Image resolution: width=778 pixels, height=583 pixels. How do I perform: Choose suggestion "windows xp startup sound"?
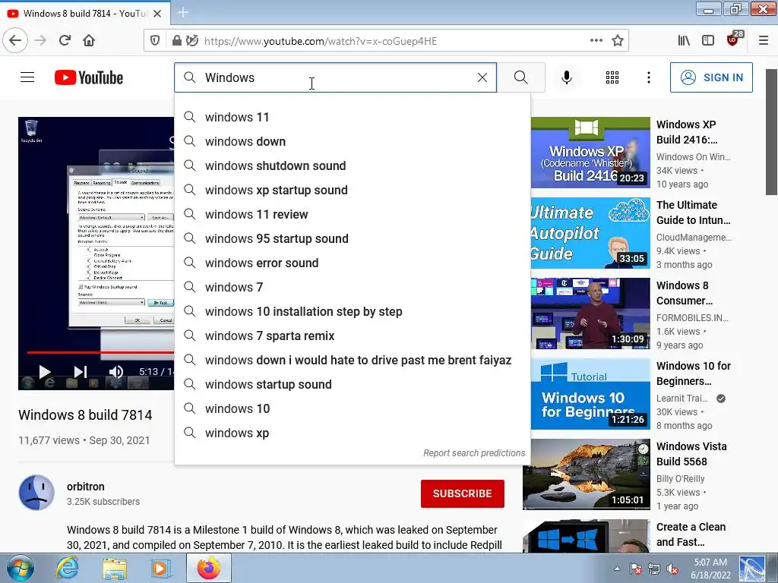(353, 191)
